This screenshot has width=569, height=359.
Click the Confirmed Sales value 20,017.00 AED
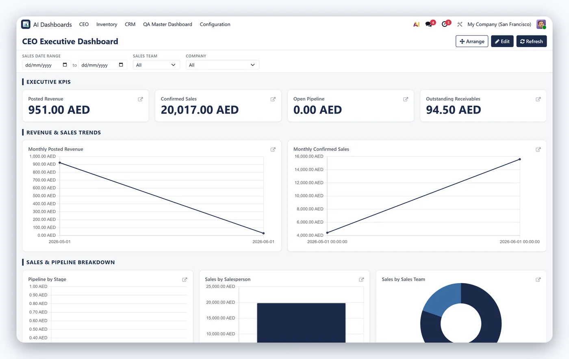pos(200,110)
